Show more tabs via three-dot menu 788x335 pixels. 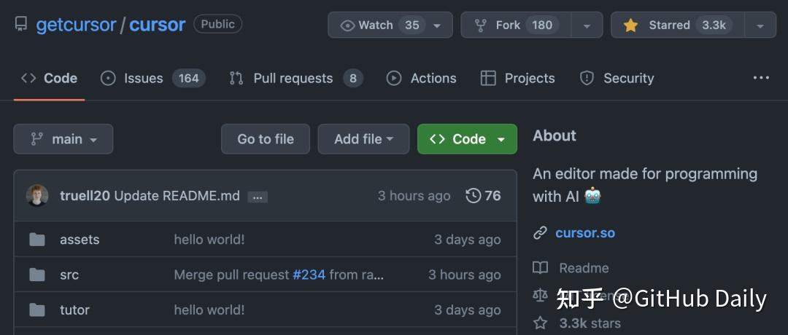click(761, 78)
